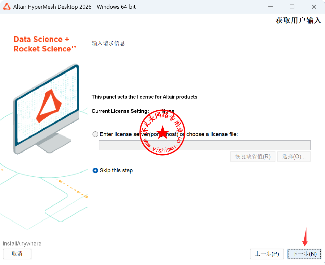Go to next step with 下一步(N)
Screen dimensions: 325x265
[304, 254]
